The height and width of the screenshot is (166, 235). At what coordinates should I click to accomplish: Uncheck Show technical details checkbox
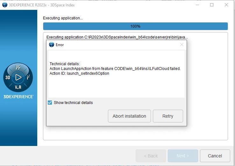50,102
